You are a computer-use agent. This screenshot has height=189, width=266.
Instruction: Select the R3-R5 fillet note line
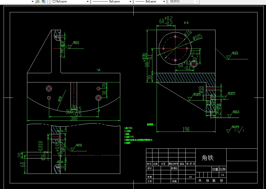click(130, 137)
